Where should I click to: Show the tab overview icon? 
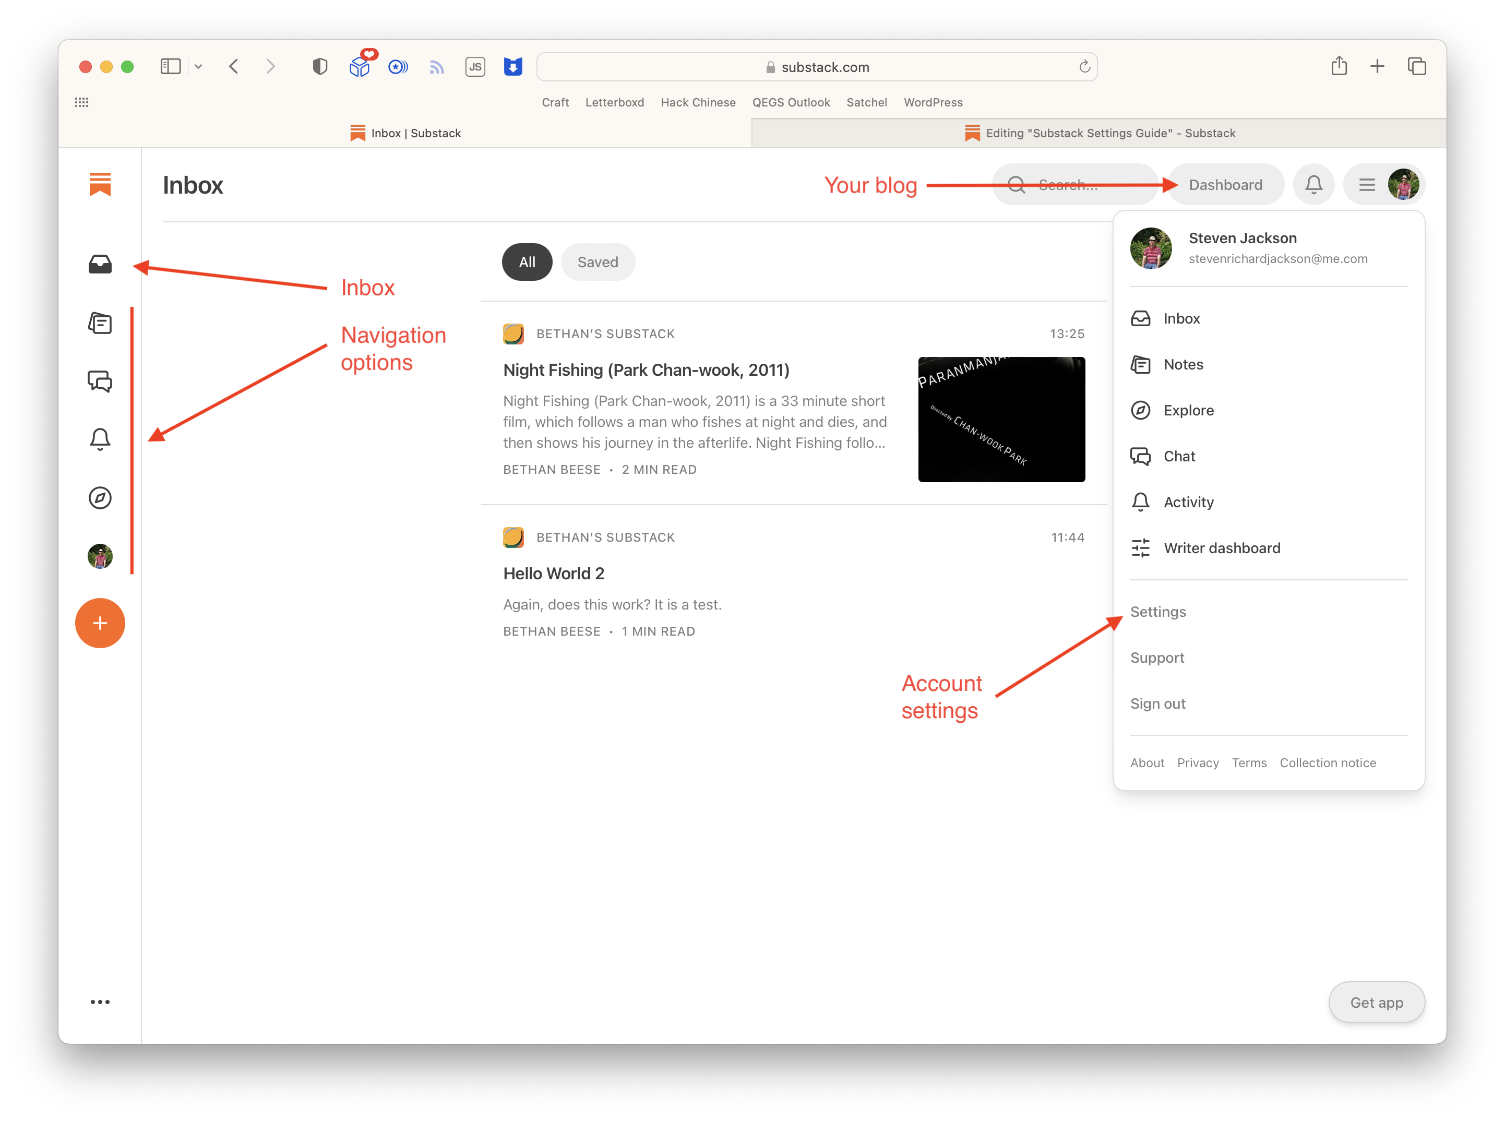(x=1417, y=66)
